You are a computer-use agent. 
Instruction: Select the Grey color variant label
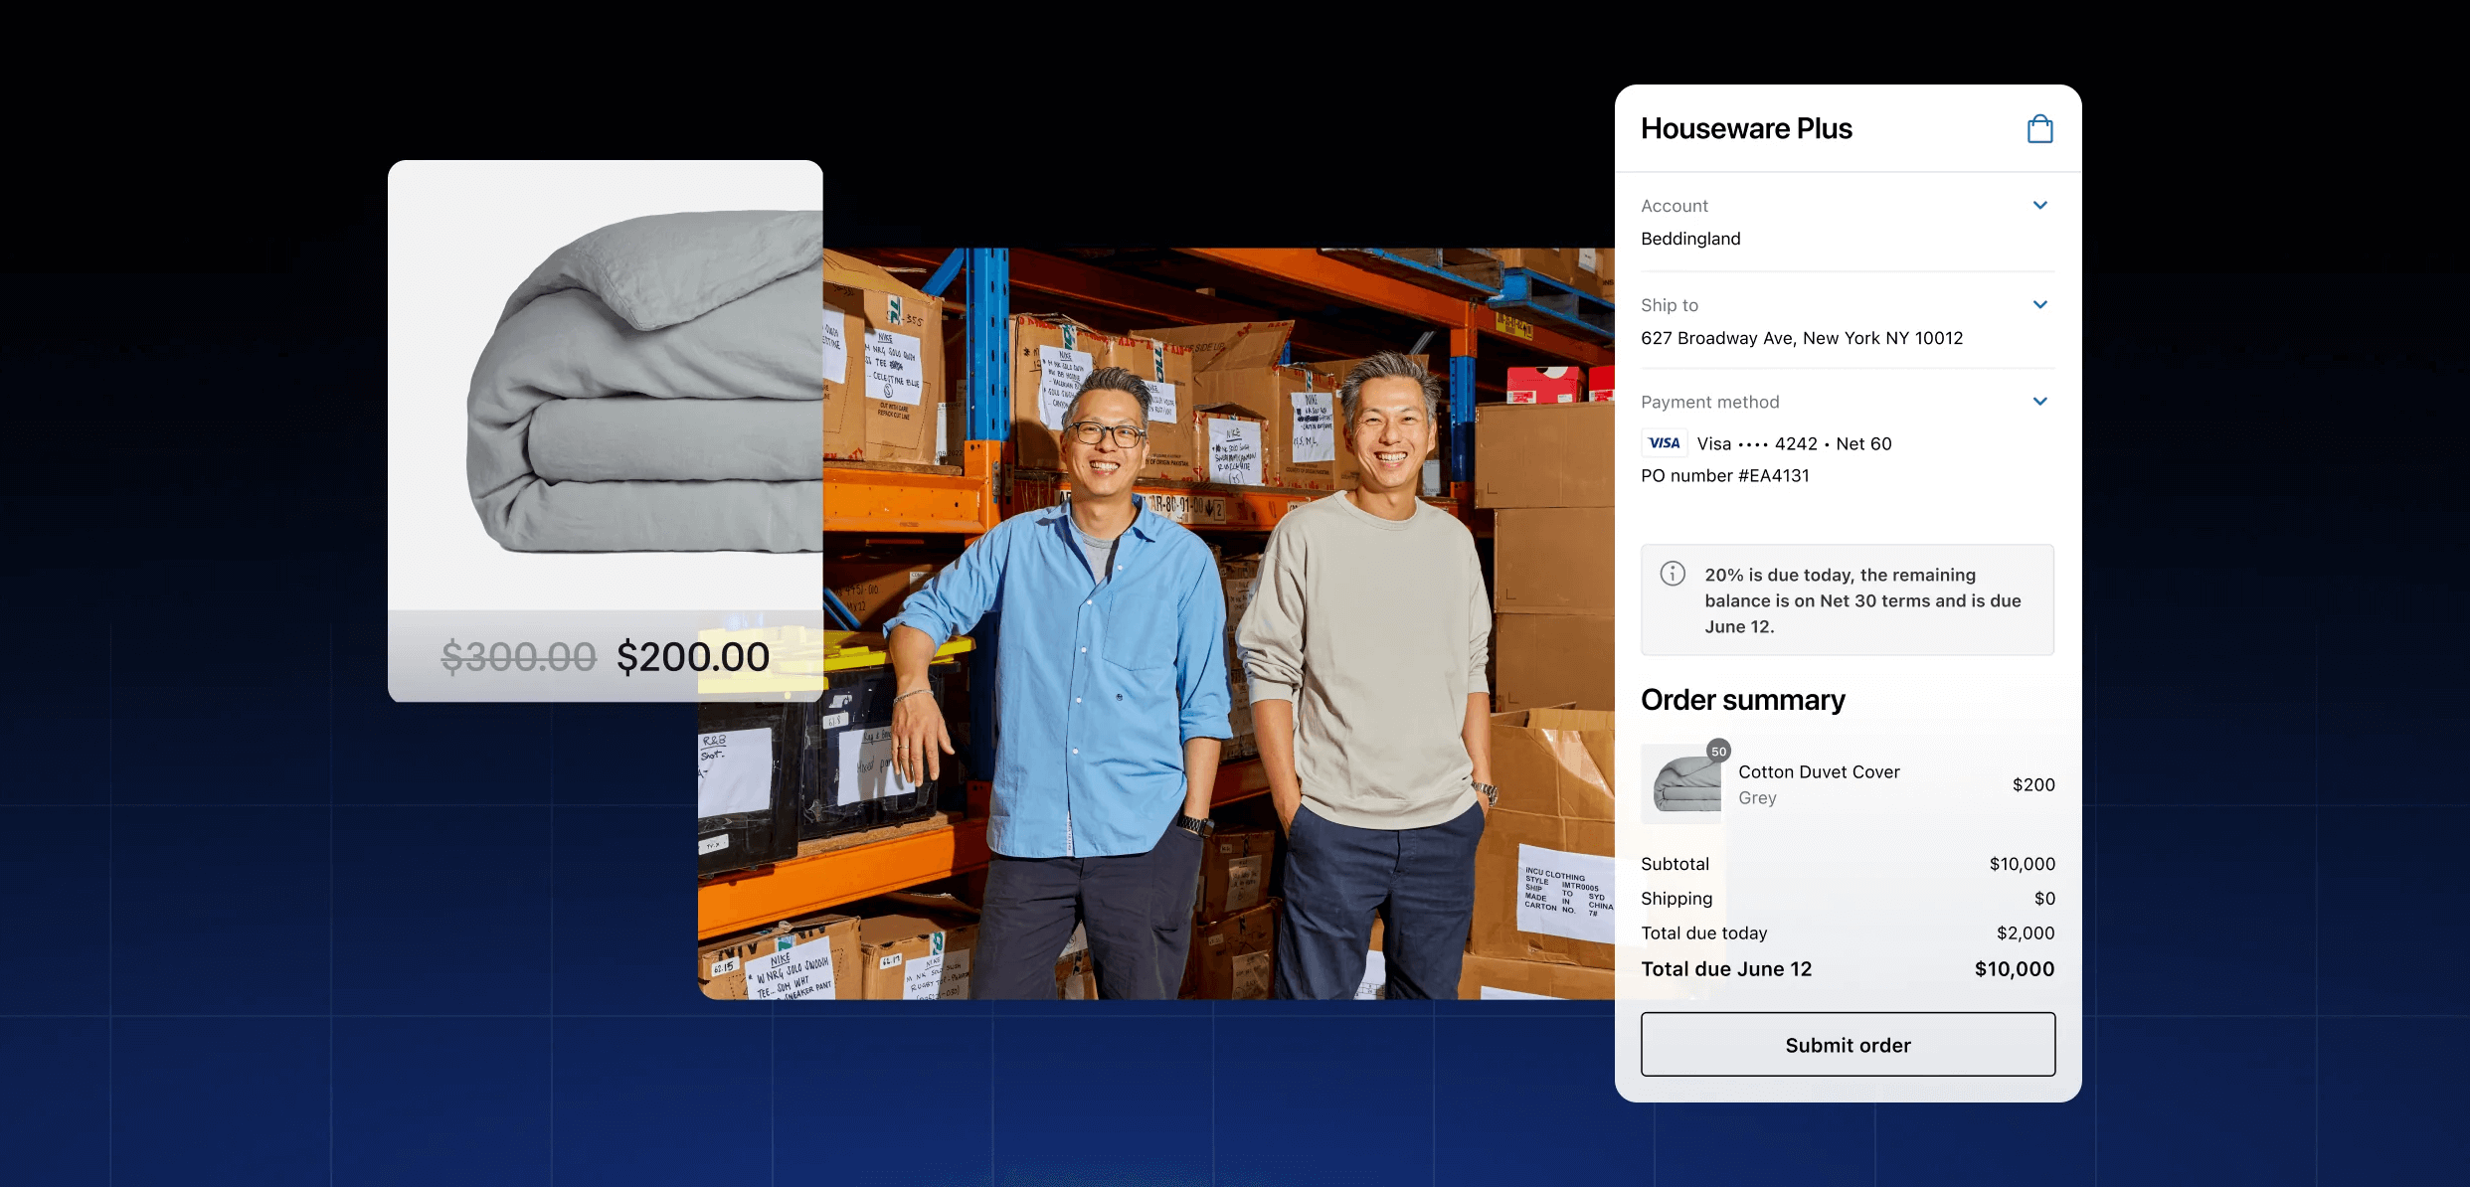click(x=1756, y=797)
